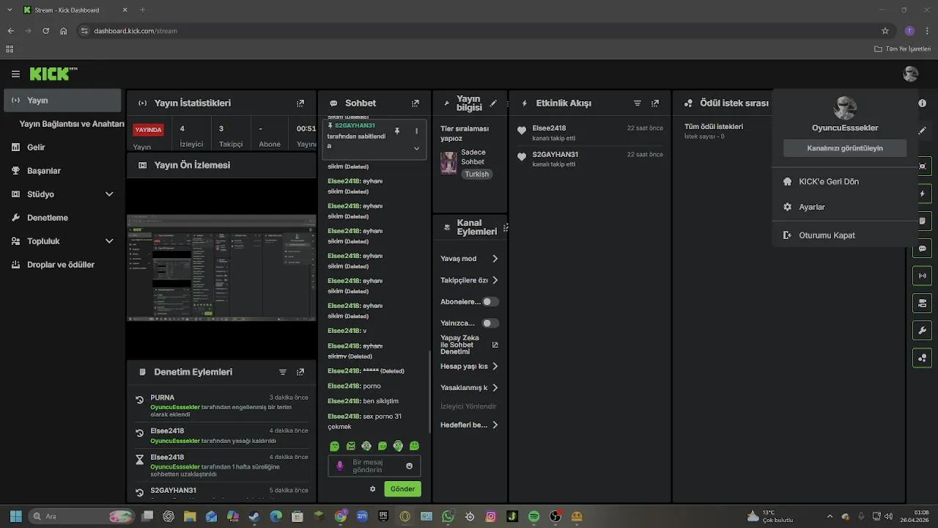Viewport: 938px width, 528px height.
Task: Open Droplar ve ödüller page
Action: (62, 265)
